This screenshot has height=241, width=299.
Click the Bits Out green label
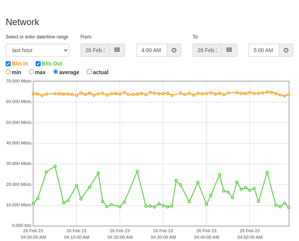[52, 63]
